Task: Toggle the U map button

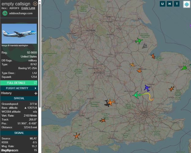Action: click(163, 4)
